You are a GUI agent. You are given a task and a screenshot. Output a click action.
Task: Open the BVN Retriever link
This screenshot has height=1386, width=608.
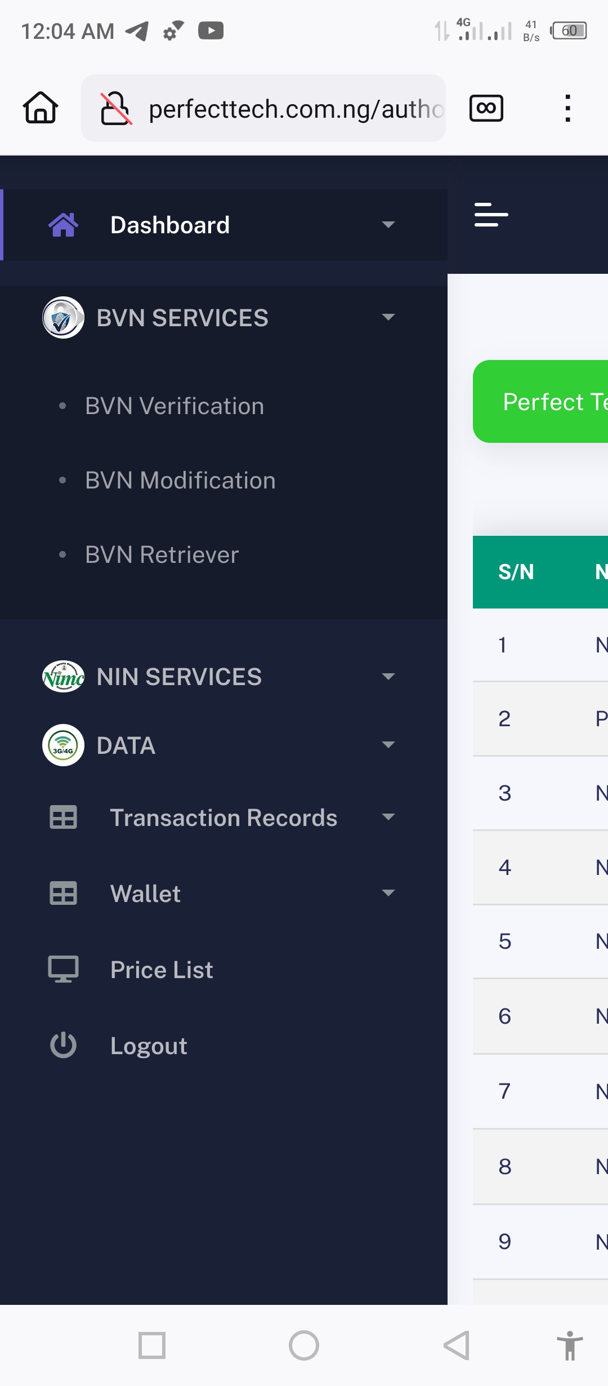(162, 555)
